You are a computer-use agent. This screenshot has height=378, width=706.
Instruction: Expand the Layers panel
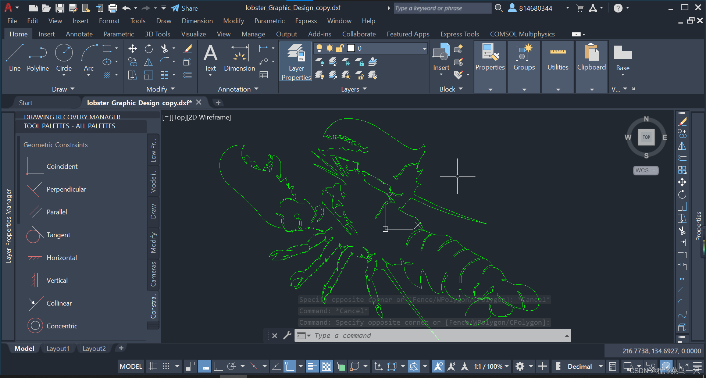354,89
